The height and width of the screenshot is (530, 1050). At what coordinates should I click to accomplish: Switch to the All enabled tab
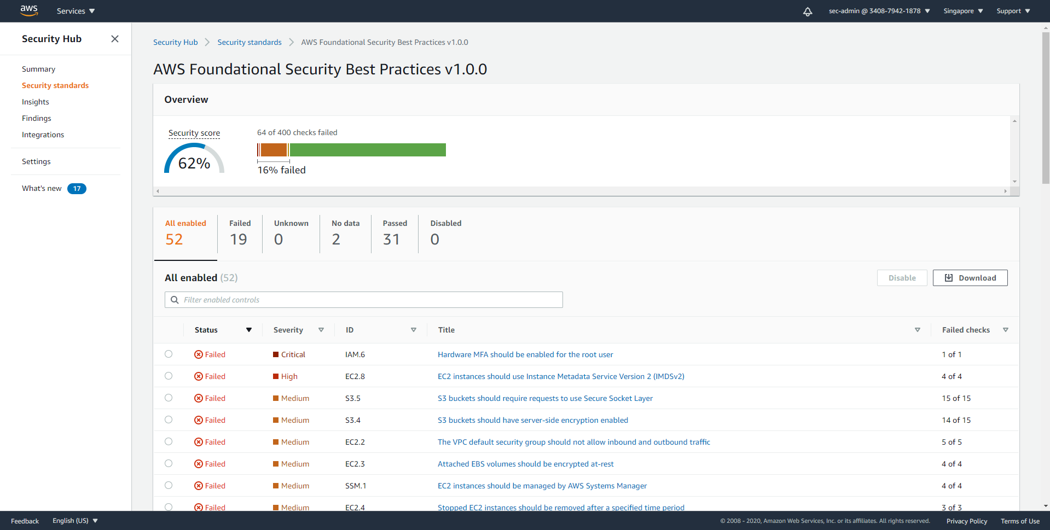point(185,234)
